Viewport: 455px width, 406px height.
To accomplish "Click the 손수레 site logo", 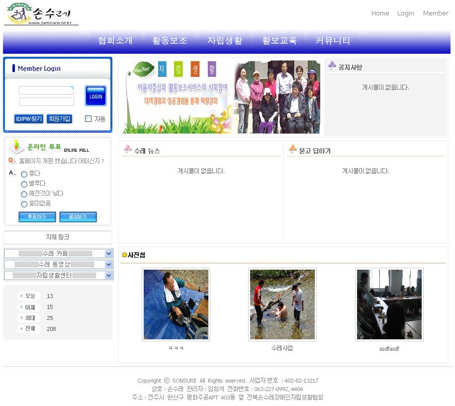I will (x=41, y=14).
